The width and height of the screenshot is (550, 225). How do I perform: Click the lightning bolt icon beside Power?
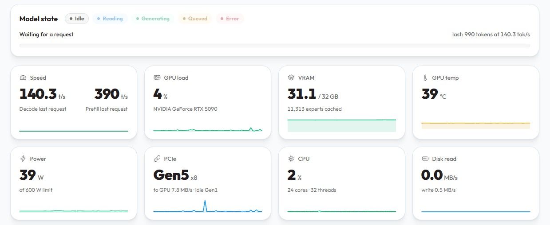23,159
